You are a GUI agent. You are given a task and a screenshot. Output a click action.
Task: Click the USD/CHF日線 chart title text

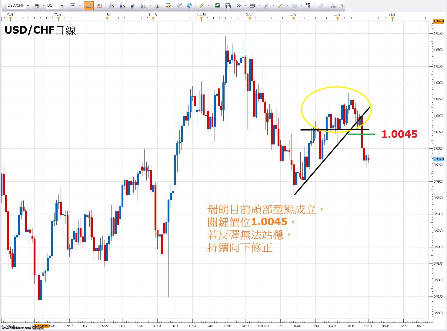click(x=40, y=30)
